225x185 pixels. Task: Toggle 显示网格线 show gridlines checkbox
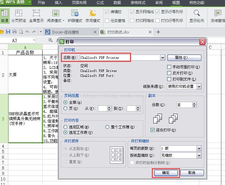[132, 12]
